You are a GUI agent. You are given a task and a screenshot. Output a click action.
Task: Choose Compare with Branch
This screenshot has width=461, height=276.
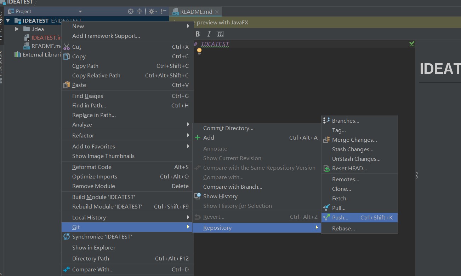click(x=257, y=187)
